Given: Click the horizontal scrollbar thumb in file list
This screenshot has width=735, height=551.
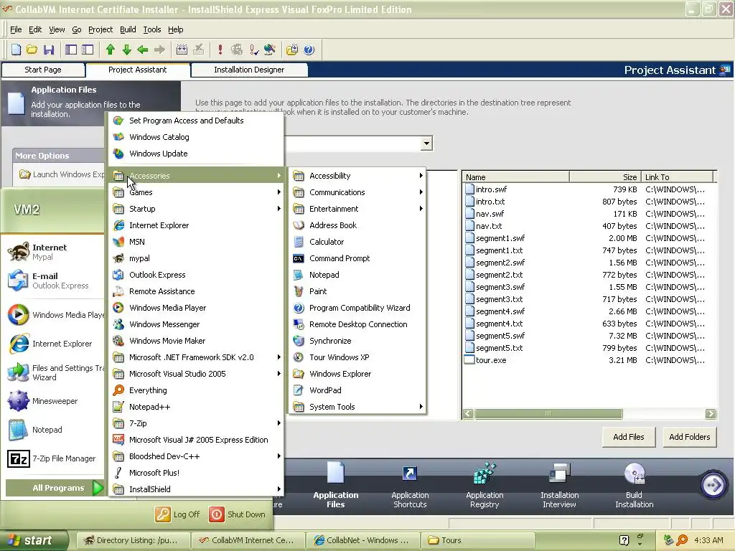Looking at the screenshot, I should click(548, 413).
